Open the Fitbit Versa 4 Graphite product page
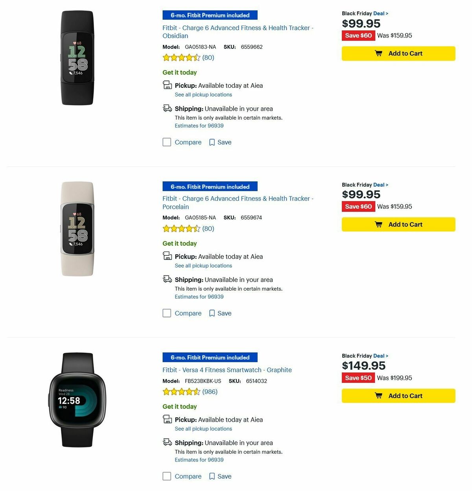This screenshot has width=472, height=491. 227,370
